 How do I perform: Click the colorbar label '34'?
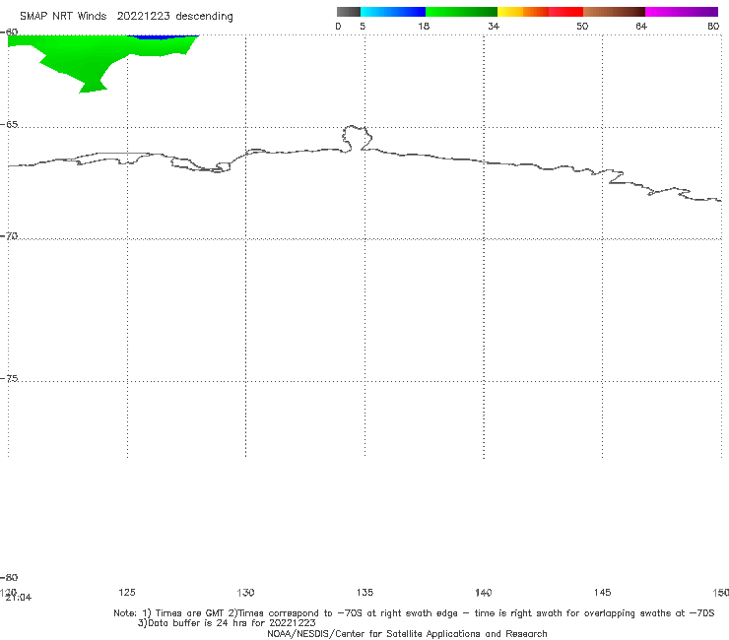(x=494, y=26)
